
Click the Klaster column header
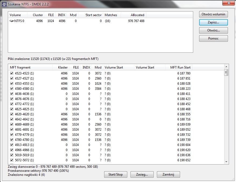coord(61,67)
